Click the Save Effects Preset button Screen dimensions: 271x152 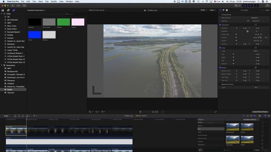point(260,112)
